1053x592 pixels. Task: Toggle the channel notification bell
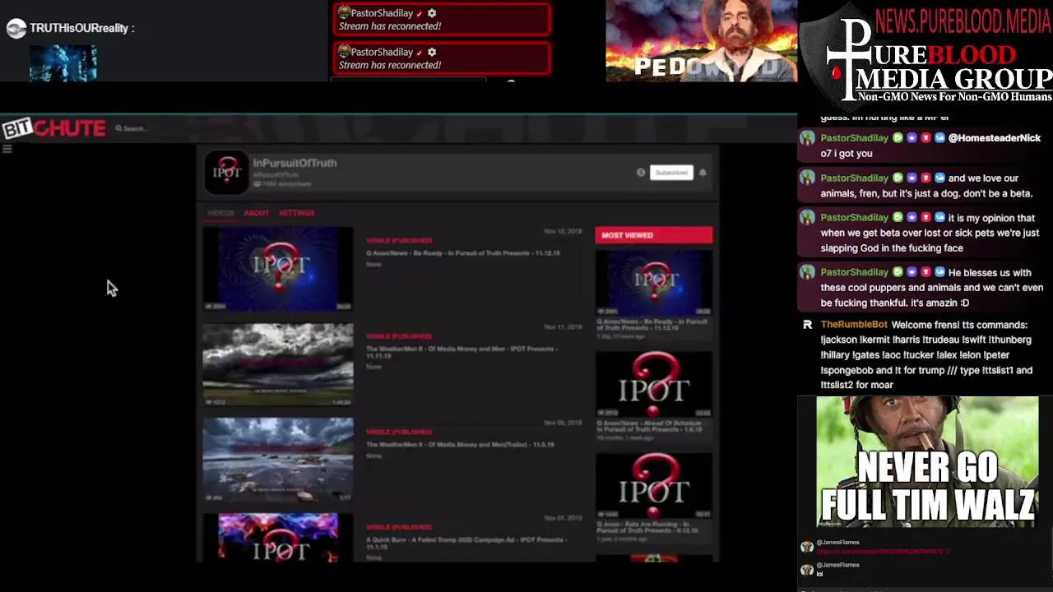pyautogui.click(x=703, y=173)
